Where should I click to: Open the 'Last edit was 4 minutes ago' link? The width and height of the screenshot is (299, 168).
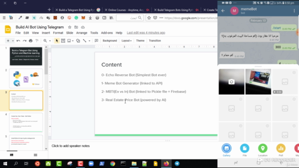146,33
